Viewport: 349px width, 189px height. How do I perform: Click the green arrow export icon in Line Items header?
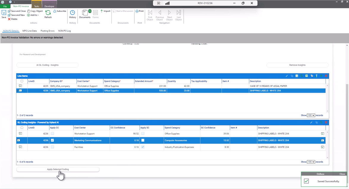click(306, 76)
